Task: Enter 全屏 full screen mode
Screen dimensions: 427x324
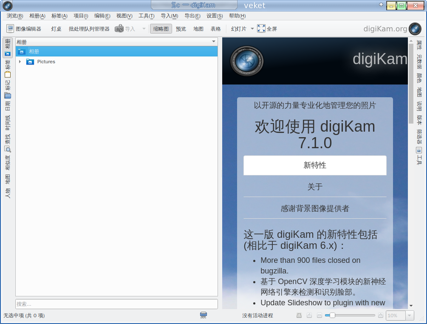Action: click(x=267, y=28)
